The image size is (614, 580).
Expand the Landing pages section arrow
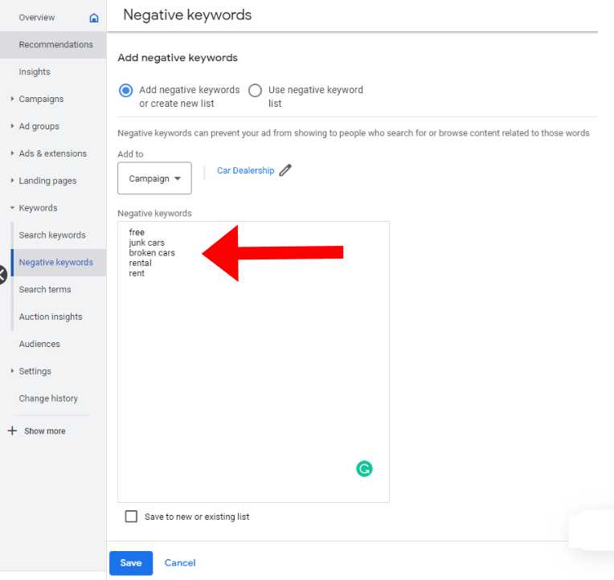[12, 181]
